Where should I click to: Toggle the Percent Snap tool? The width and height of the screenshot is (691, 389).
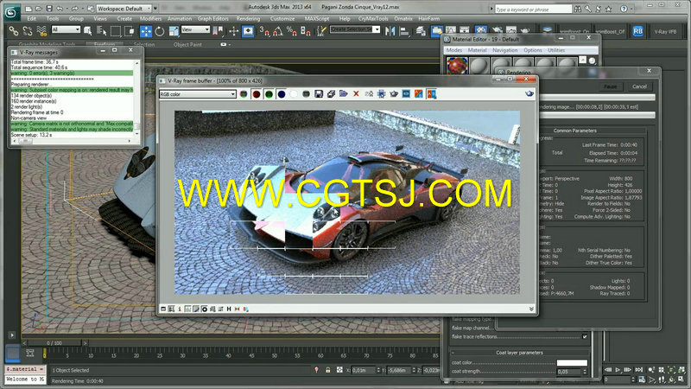(x=292, y=31)
